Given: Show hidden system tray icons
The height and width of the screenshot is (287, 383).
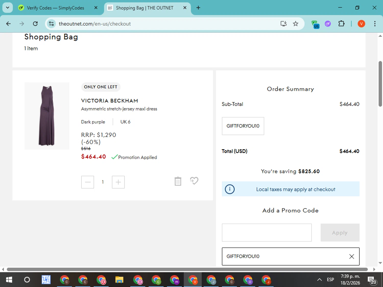Looking at the screenshot, I should (x=319, y=280).
